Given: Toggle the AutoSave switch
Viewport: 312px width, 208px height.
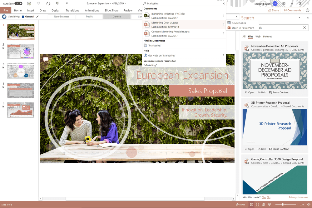Looking at the screenshot, I should [18, 4].
